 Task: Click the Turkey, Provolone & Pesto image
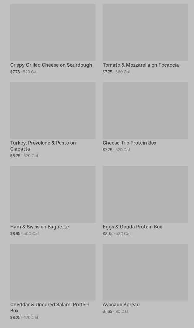pos(53,110)
